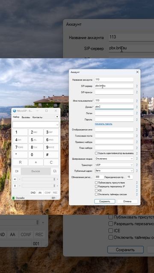Open help mark next to Домен

coord(137,107)
